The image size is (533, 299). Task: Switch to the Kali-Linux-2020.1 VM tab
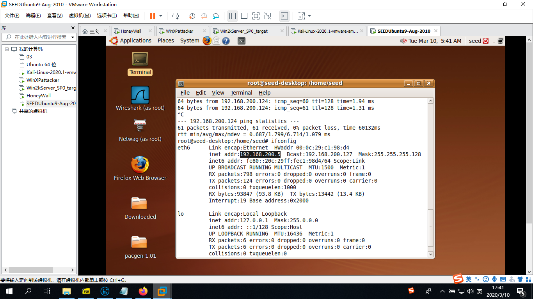click(x=328, y=31)
